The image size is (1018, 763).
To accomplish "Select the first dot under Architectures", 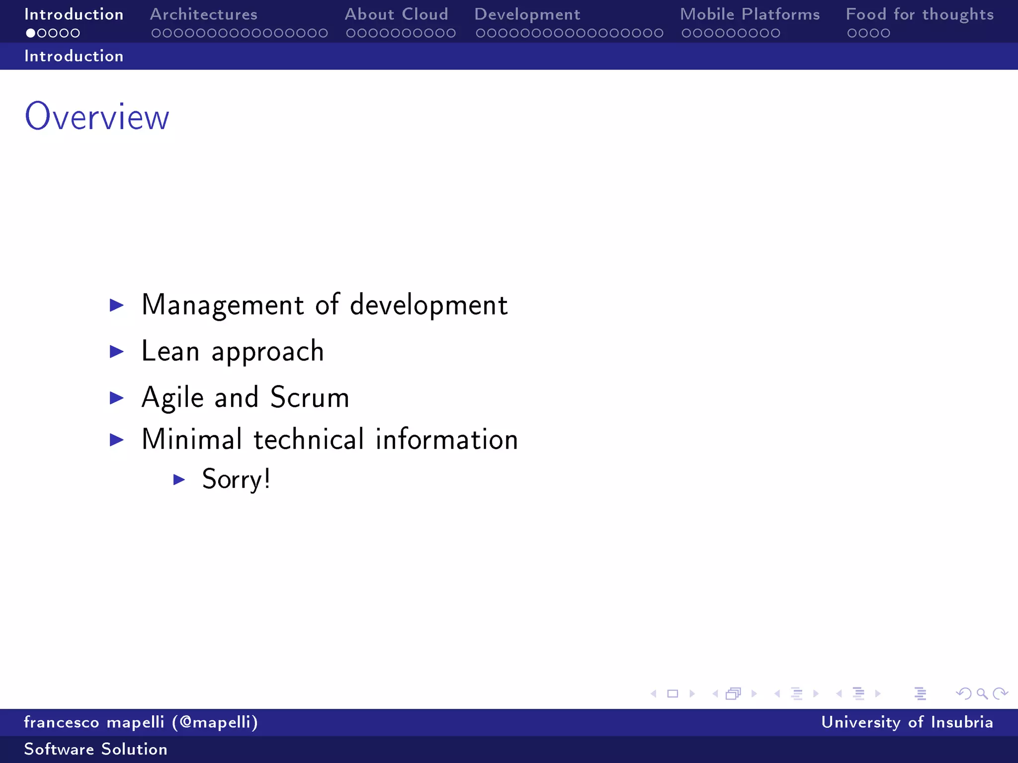I will pyautogui.click(x=156, y=33).
